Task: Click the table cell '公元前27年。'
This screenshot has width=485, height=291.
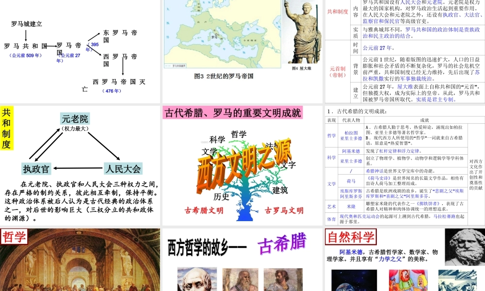Action: [x=379, y=48]
